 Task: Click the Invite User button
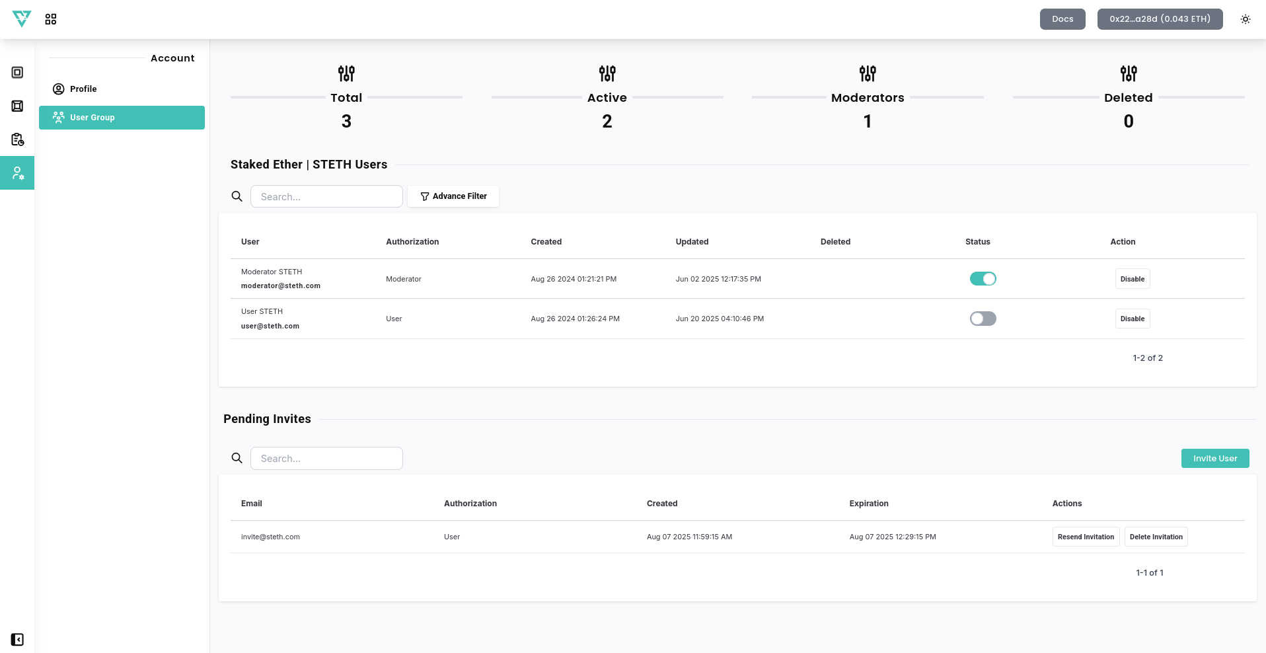tap(1214, 459)
